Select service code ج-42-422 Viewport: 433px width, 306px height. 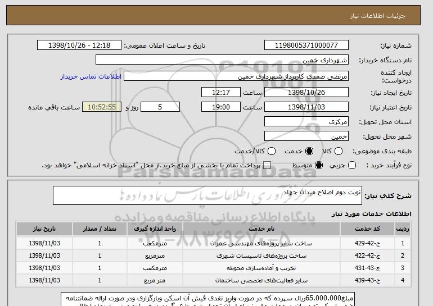click(x=367, y=256)
